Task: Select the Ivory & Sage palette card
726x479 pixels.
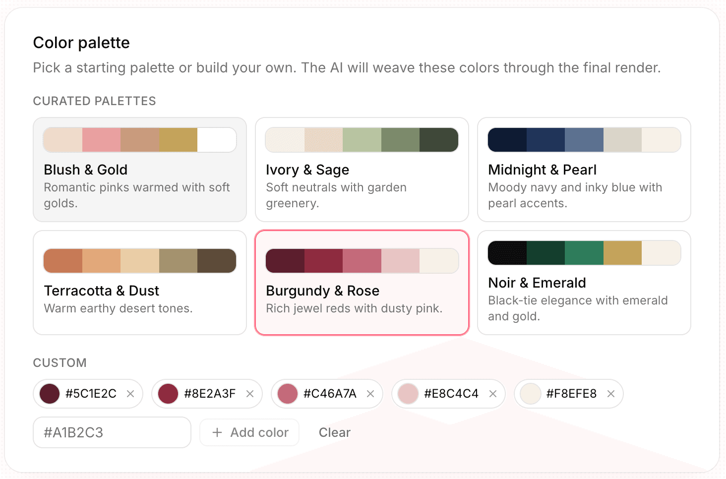Action: (x=362, y=170)
